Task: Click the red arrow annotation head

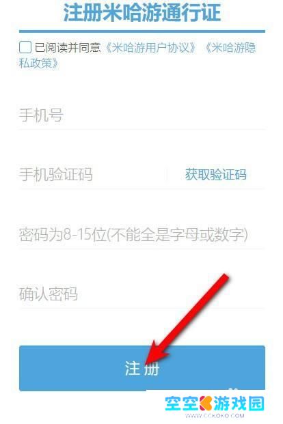Action: (x=156, y=353)
